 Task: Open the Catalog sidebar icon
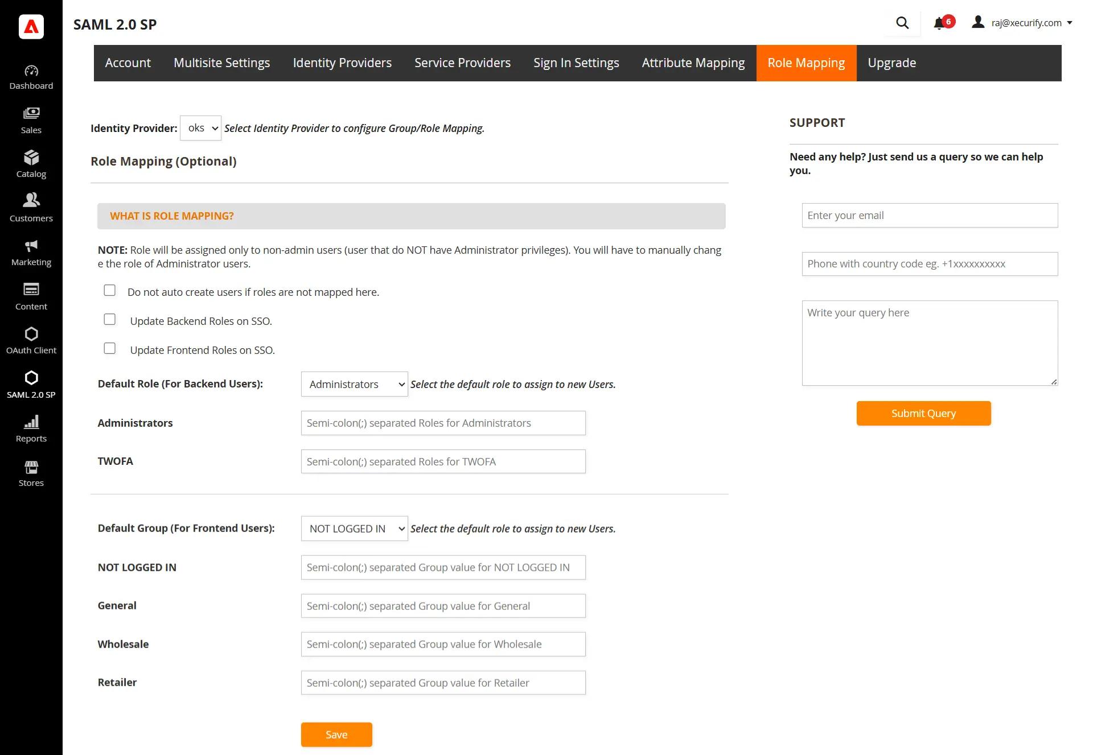[x=31, y=158]
